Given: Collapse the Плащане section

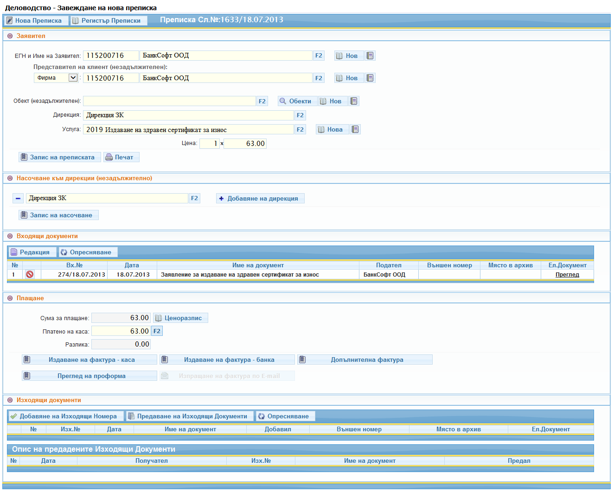Looking at the screenshot, I should [10, 298].
